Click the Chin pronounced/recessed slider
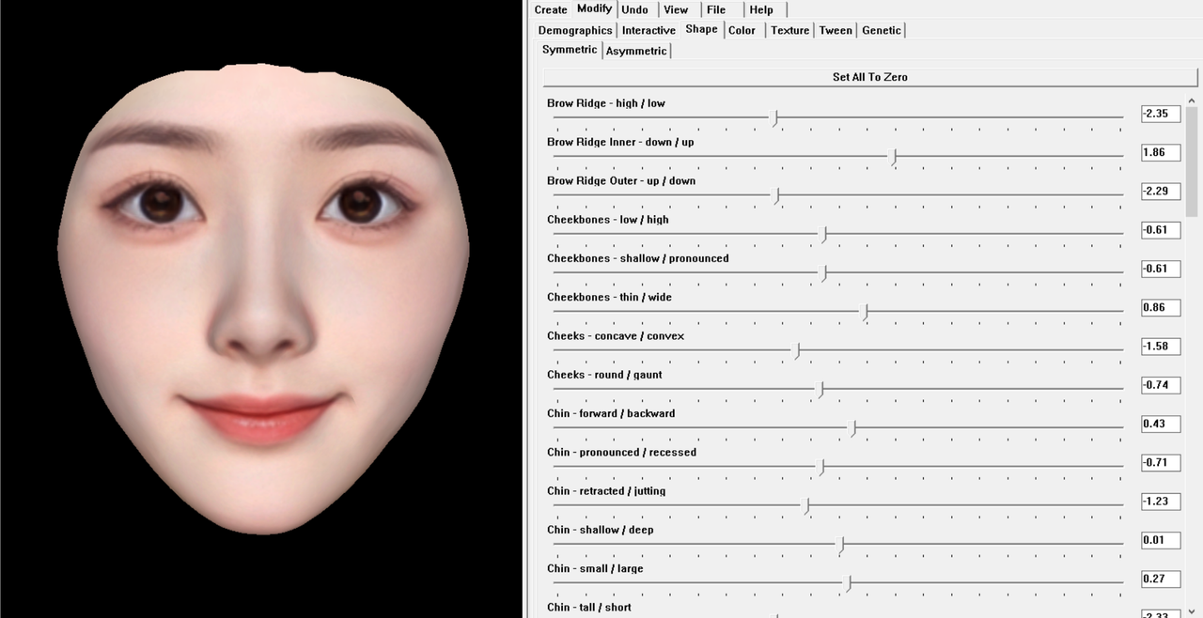 838,467
